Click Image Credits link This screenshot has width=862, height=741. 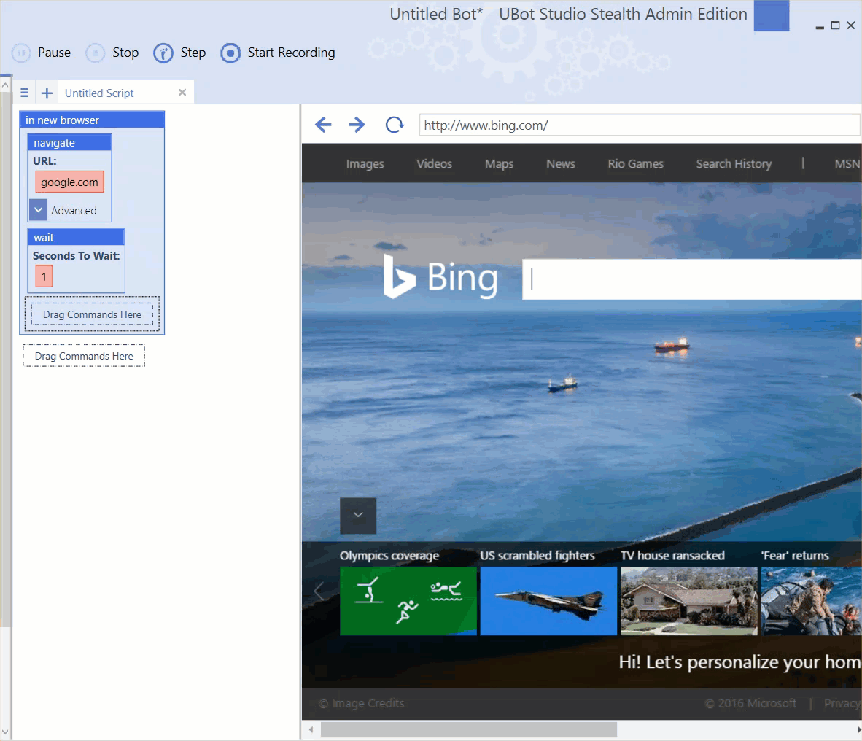coord(362,703)
